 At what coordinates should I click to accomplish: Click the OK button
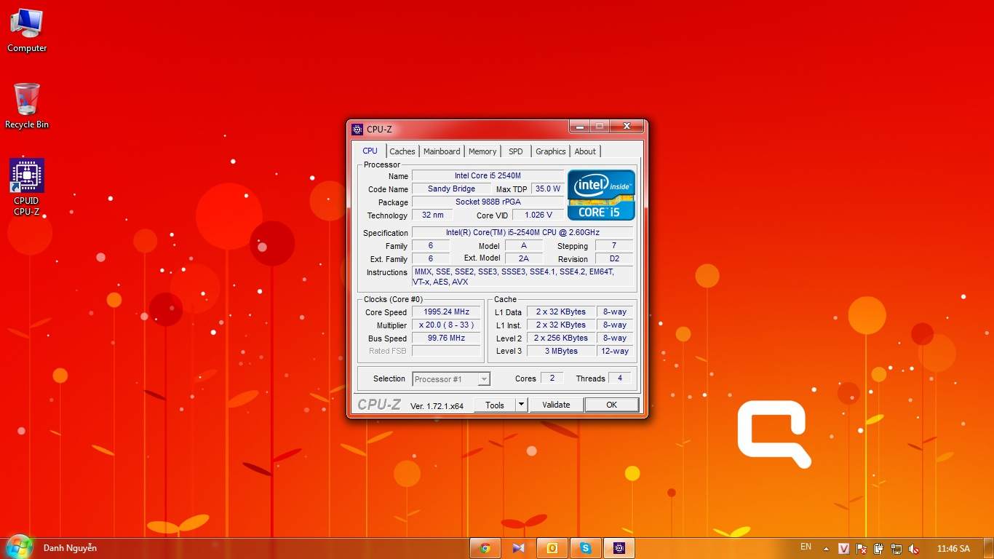612,405
